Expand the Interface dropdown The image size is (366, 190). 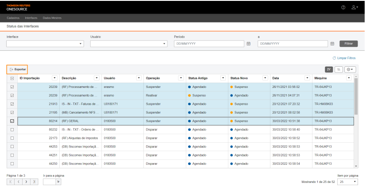45,44
